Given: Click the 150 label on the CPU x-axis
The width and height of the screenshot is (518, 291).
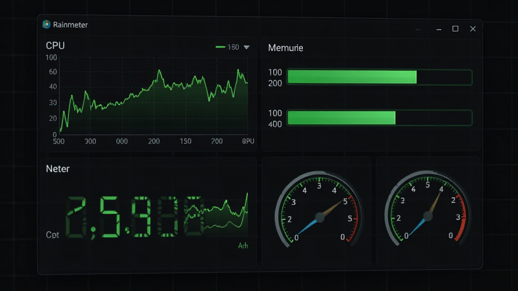Looking at the screenshot, I should [186, 141].
